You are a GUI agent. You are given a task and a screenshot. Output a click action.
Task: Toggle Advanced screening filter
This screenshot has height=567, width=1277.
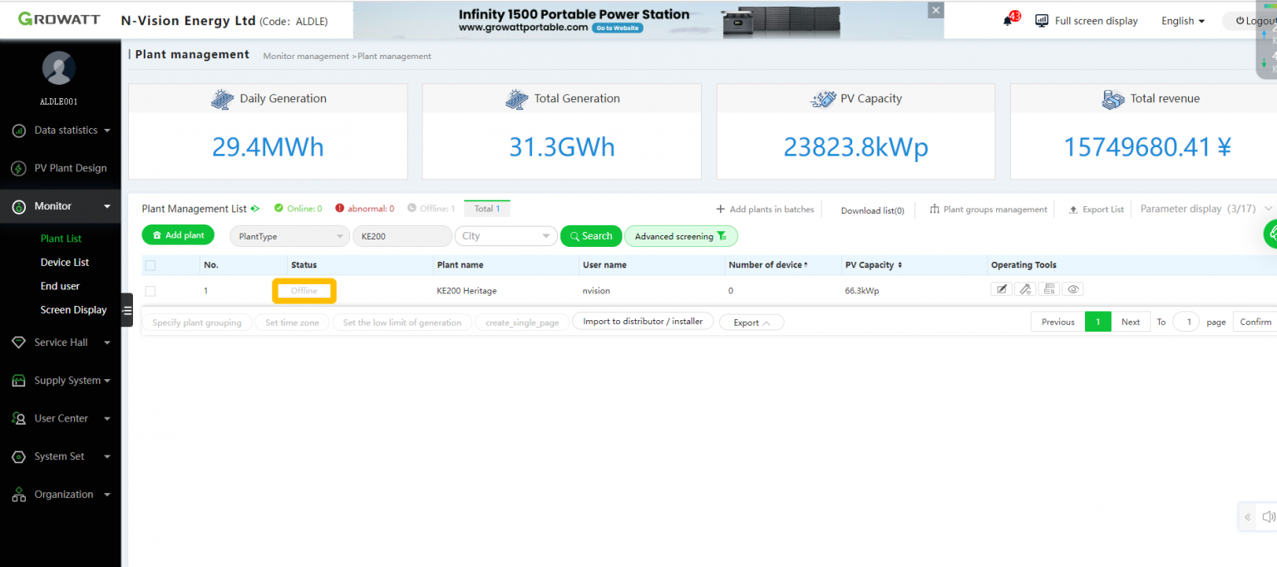[680, 236]
